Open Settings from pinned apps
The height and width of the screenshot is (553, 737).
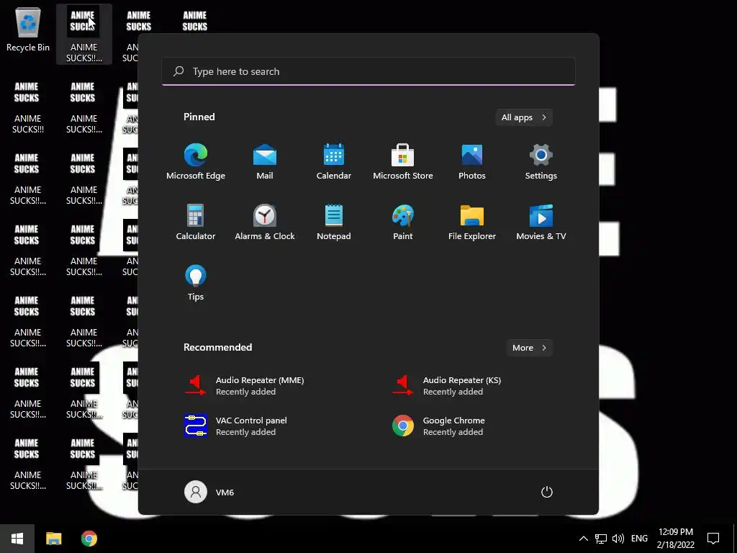tap(541, 162)
